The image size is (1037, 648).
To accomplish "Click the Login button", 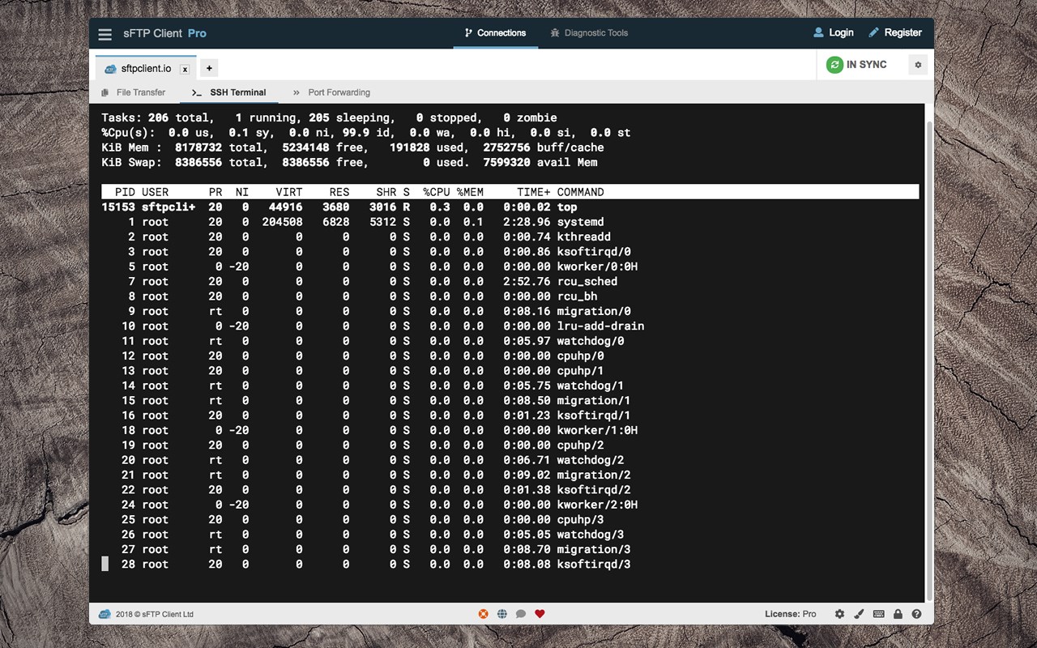I will tap(834, 32).
